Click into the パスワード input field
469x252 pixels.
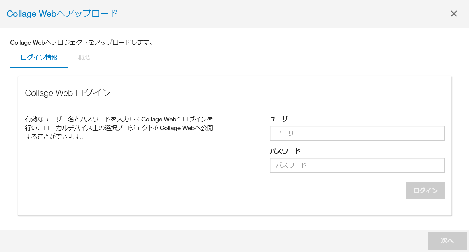click(x=357, y=165)
